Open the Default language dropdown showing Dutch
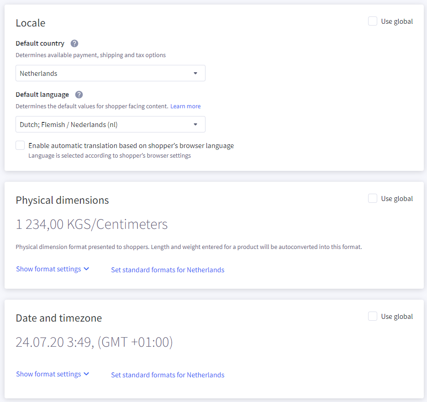The width and height of the screenshot is (427, 402). click(x=111, y=124)
